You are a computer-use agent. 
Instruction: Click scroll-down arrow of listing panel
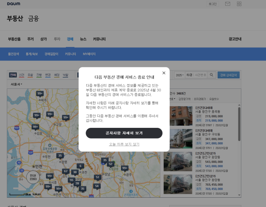[x=239, y=195]
